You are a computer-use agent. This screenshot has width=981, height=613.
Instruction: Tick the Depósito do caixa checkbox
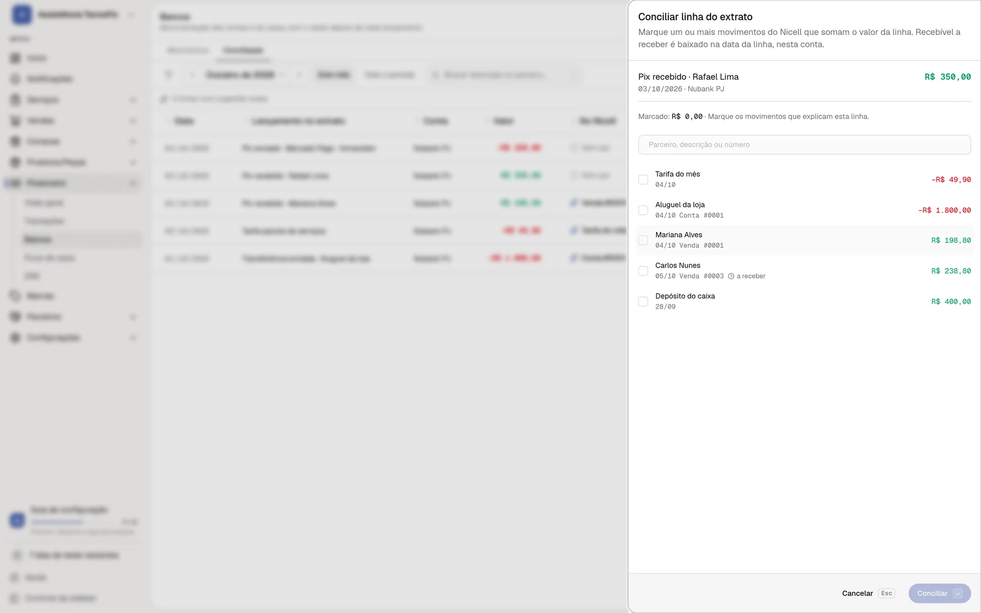(643, 301)
